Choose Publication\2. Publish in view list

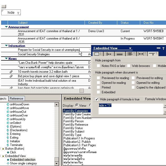(x=77, y=142)
